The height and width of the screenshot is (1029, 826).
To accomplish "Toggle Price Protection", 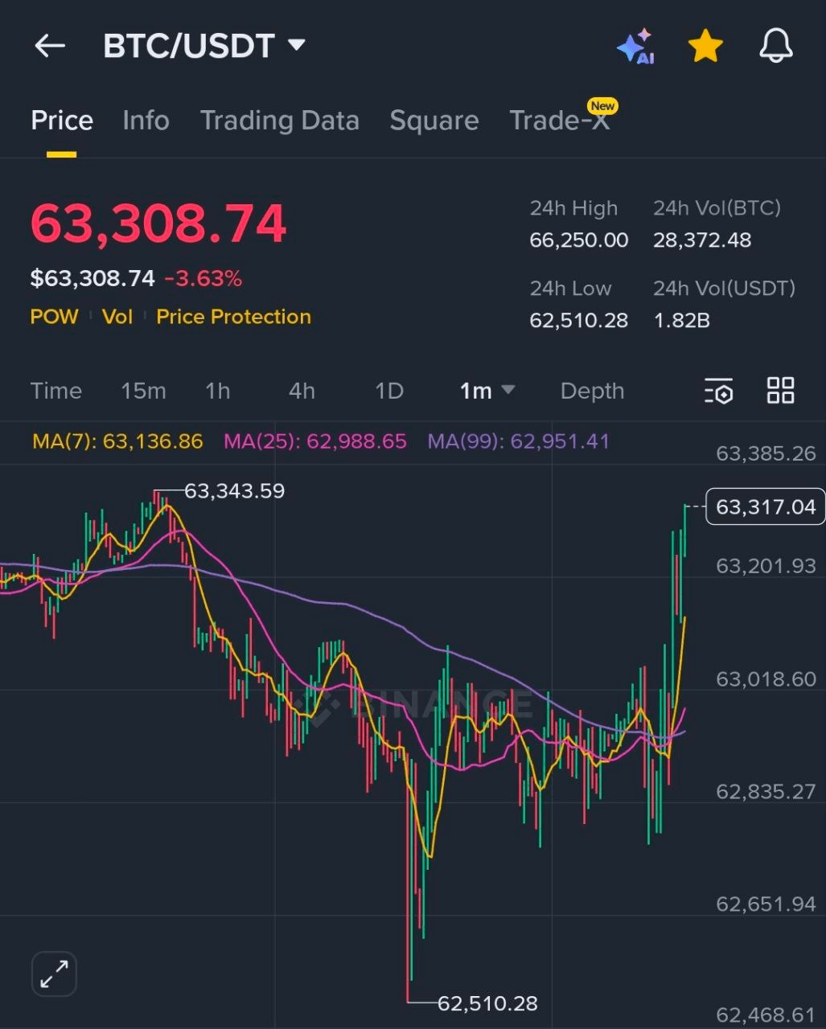I will click(x=233, y=316).
